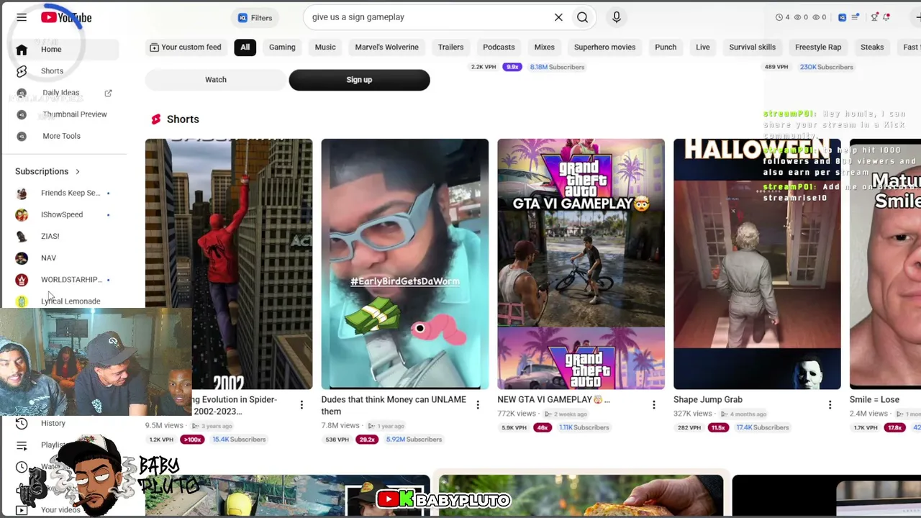The width and height of the screenshot is (921, 518).
Task: Click the Watch button
Action: [216, 80]
